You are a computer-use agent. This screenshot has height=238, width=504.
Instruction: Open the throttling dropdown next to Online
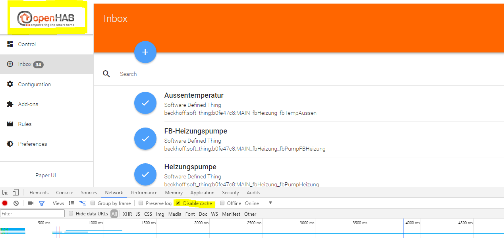[x=270, y=203]
